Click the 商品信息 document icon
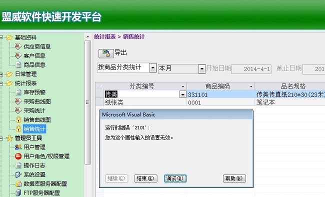 pyautogui.click(x=18, y=64)
